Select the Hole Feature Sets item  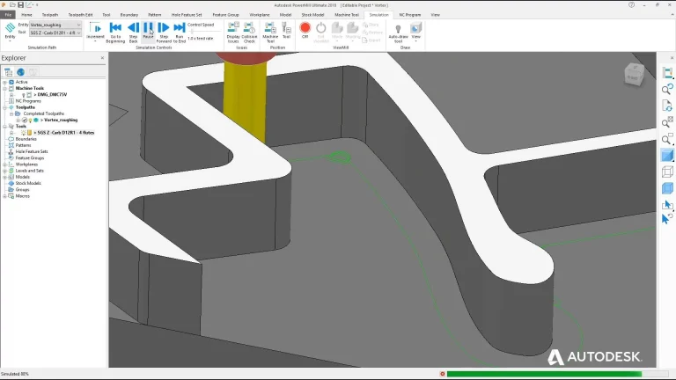(32, 151)
